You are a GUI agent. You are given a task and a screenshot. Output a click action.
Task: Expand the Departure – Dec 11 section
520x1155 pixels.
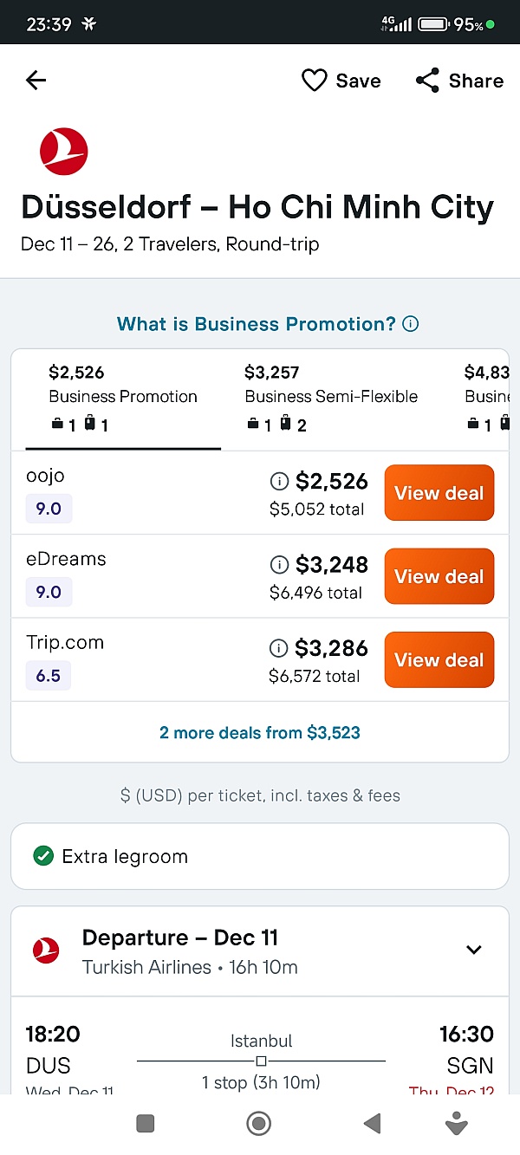(473, 950)
